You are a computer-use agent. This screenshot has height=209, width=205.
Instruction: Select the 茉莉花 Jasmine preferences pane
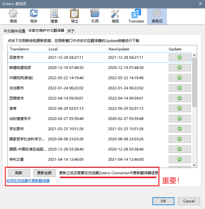157,16
